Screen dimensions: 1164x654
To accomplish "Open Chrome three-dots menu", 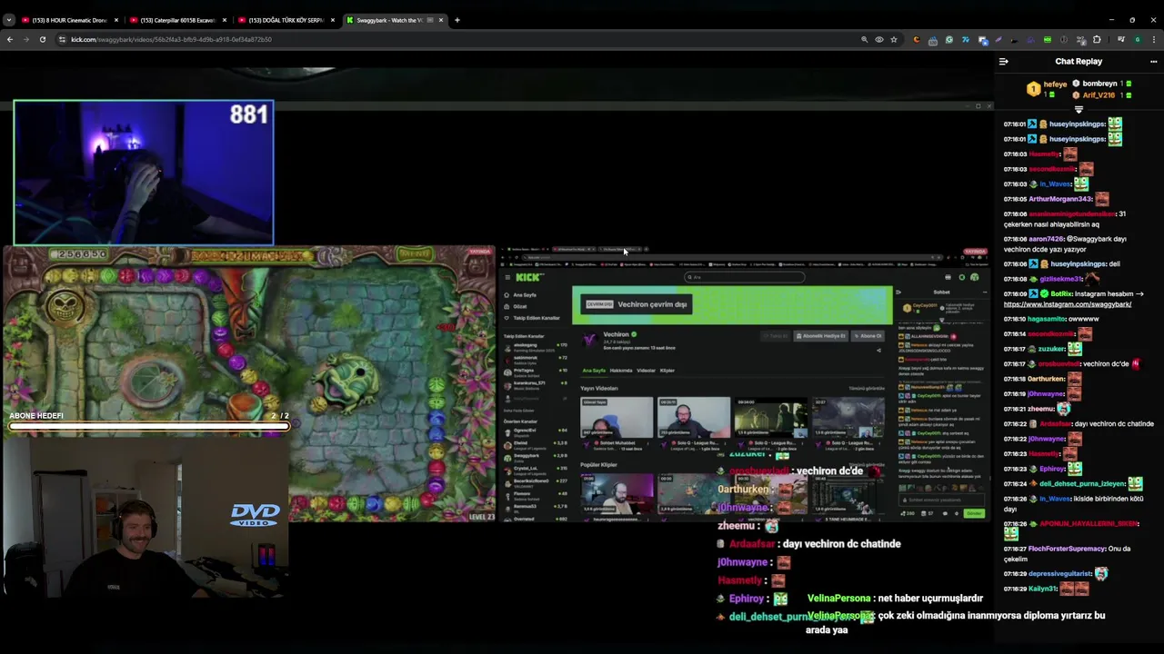I will (1154, 40).
